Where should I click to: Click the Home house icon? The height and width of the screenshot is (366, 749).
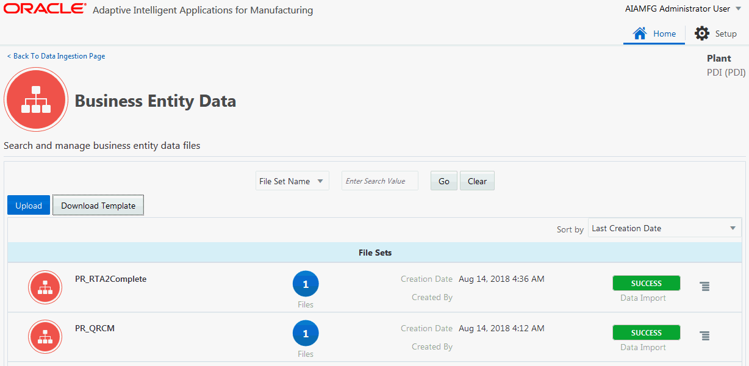(640, 33)
